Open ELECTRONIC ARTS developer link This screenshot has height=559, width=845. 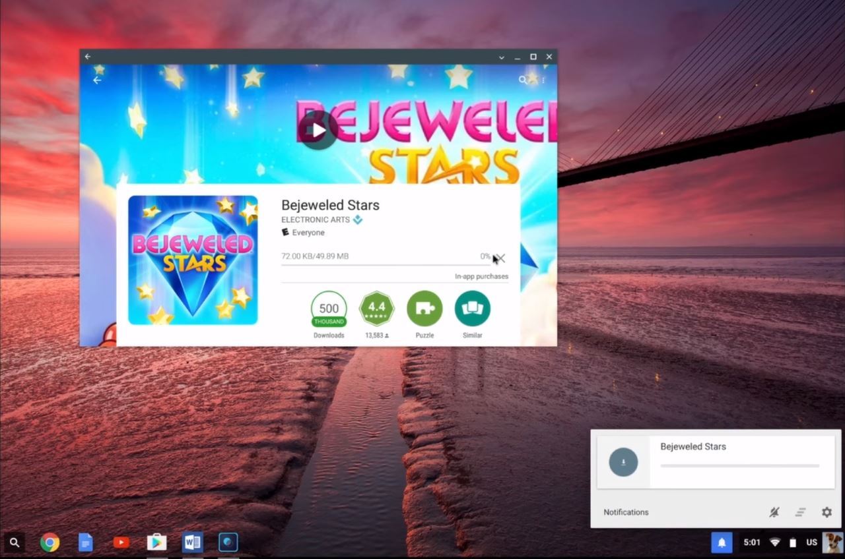pyautogui.click(x=316, y=220)
